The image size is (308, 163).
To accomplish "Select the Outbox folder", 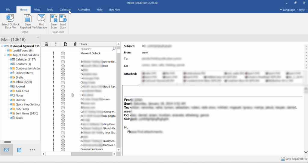I will coord(20,100).
